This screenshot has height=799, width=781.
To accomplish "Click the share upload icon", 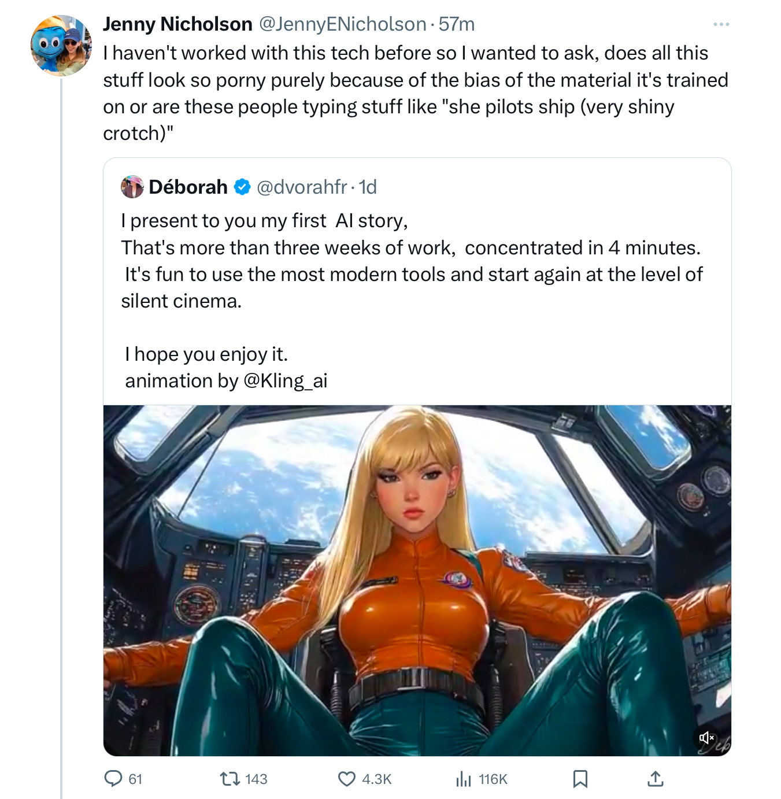I will [x=655, y=779].
